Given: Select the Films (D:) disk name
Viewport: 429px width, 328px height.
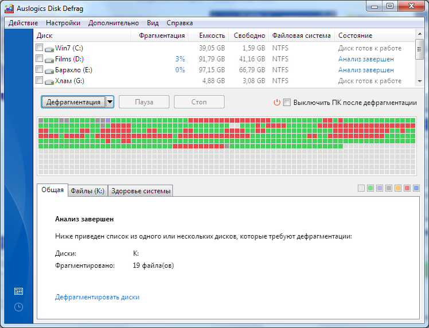Looking at the screenshot, I should coord(69,59).
